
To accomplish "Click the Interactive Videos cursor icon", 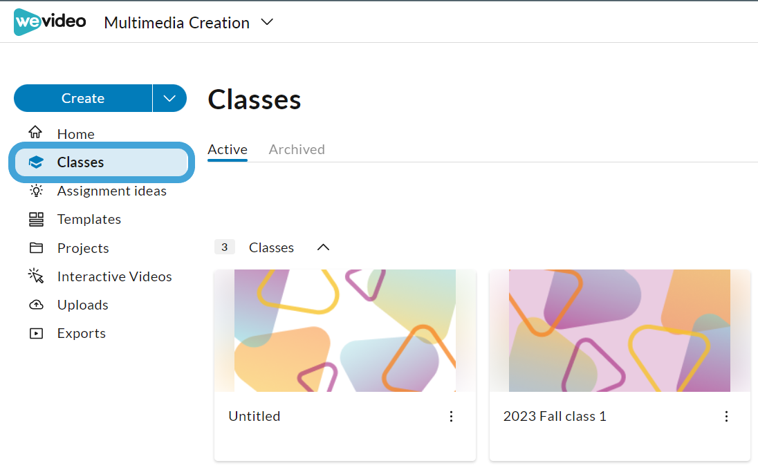I will pyautogui.click(x=36, y=276).
